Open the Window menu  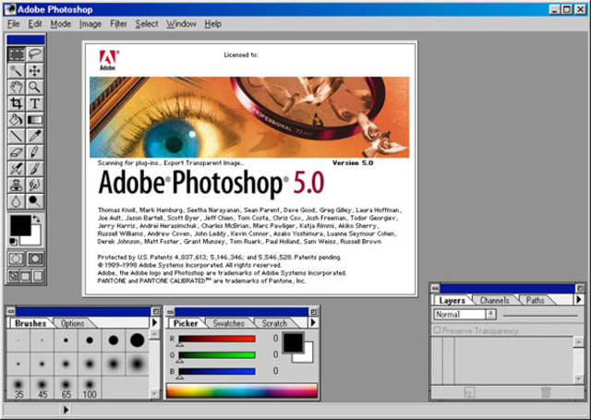coord(181,24)
